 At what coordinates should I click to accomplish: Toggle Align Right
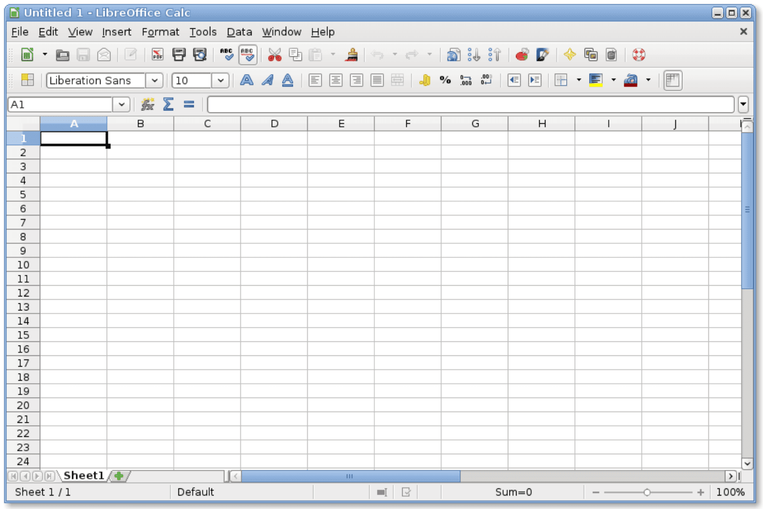click(356, 80)
